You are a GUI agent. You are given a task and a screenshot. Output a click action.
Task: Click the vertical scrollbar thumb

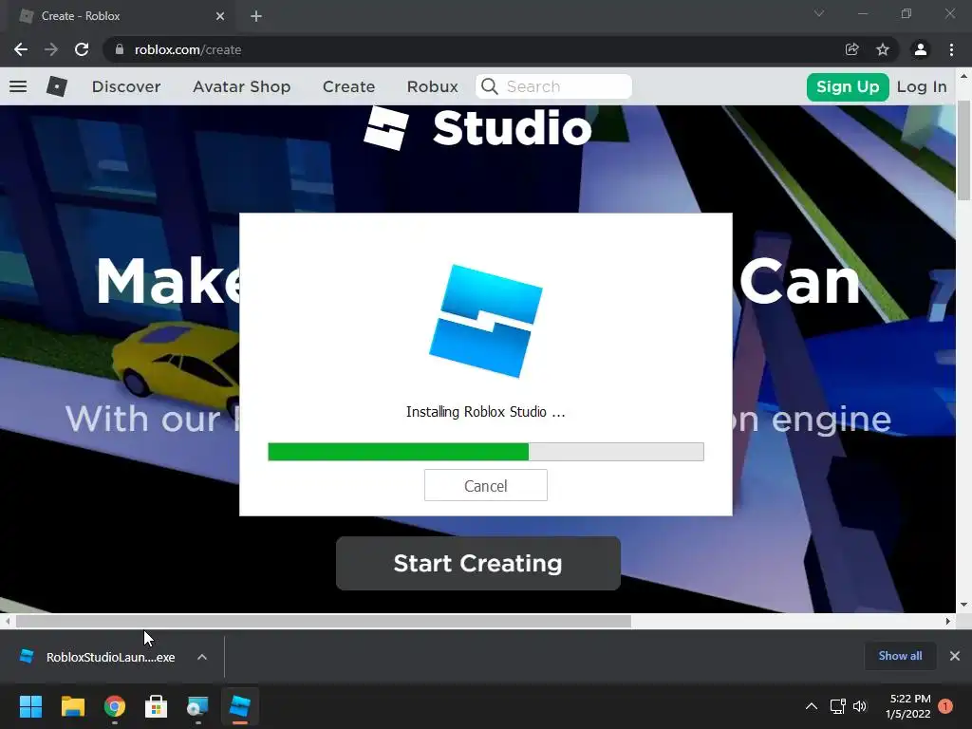[963, 150]
